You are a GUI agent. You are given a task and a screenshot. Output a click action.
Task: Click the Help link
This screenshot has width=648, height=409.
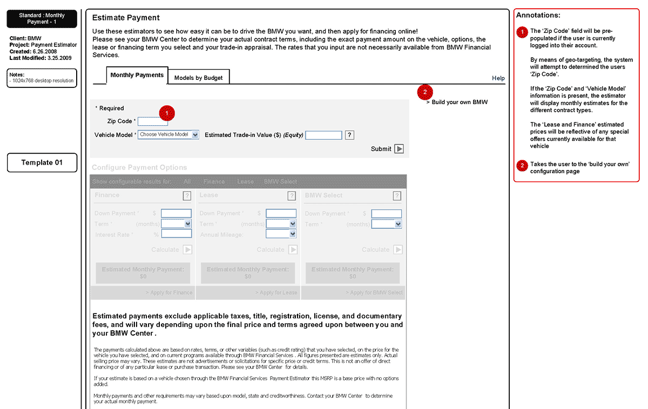498,78
